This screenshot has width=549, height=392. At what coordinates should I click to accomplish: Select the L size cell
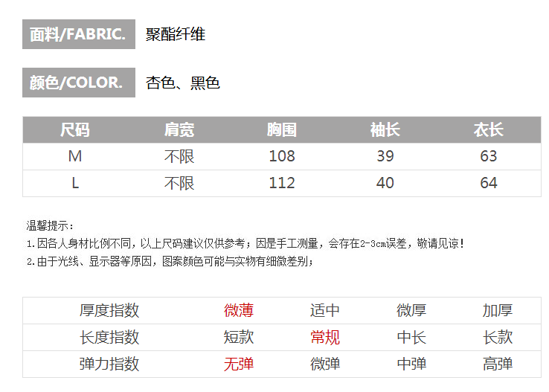pyautogui.click(x=74, y=183)
